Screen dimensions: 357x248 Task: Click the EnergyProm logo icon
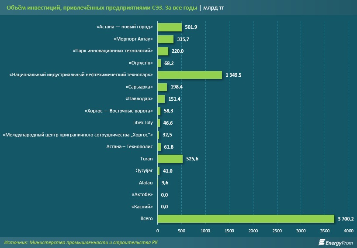(323, 242)
